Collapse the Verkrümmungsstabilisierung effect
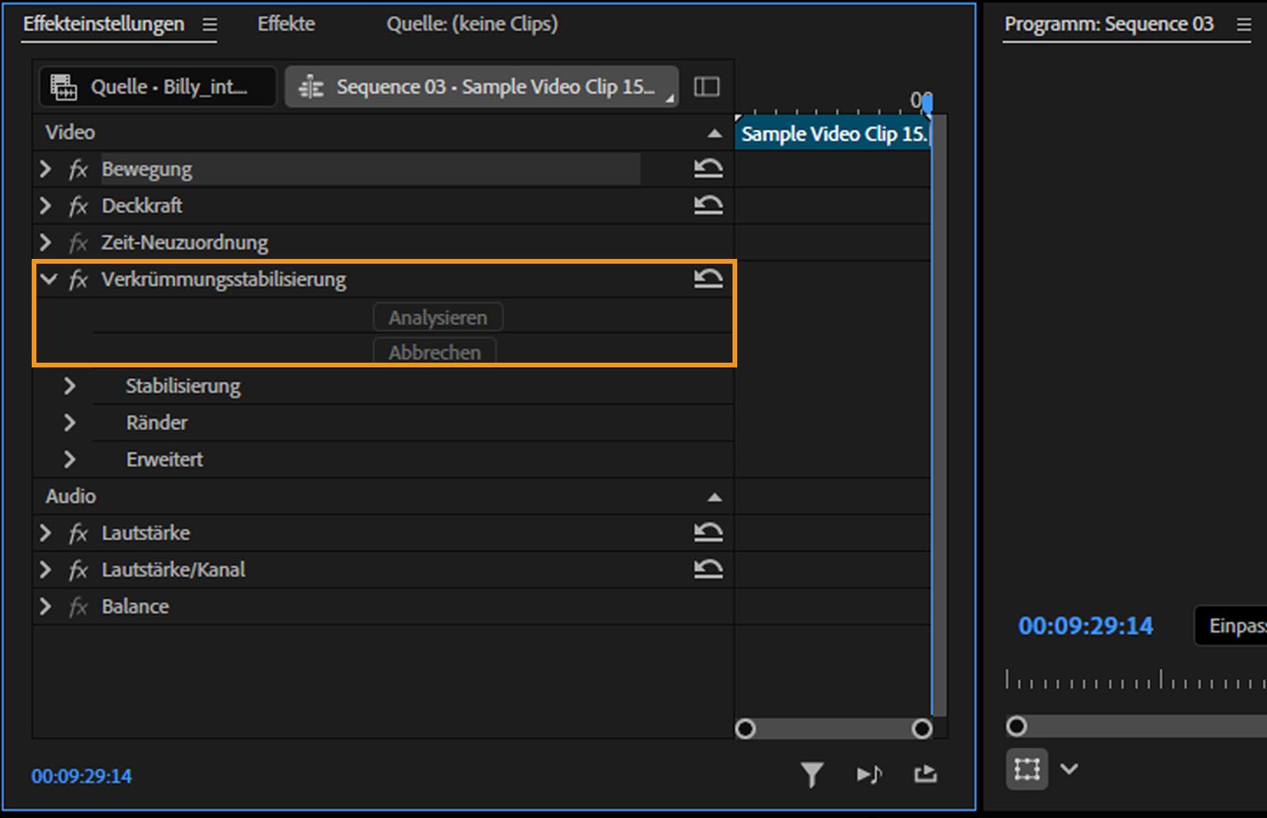The image size is (1267, 818). click(x=48, y=279)
